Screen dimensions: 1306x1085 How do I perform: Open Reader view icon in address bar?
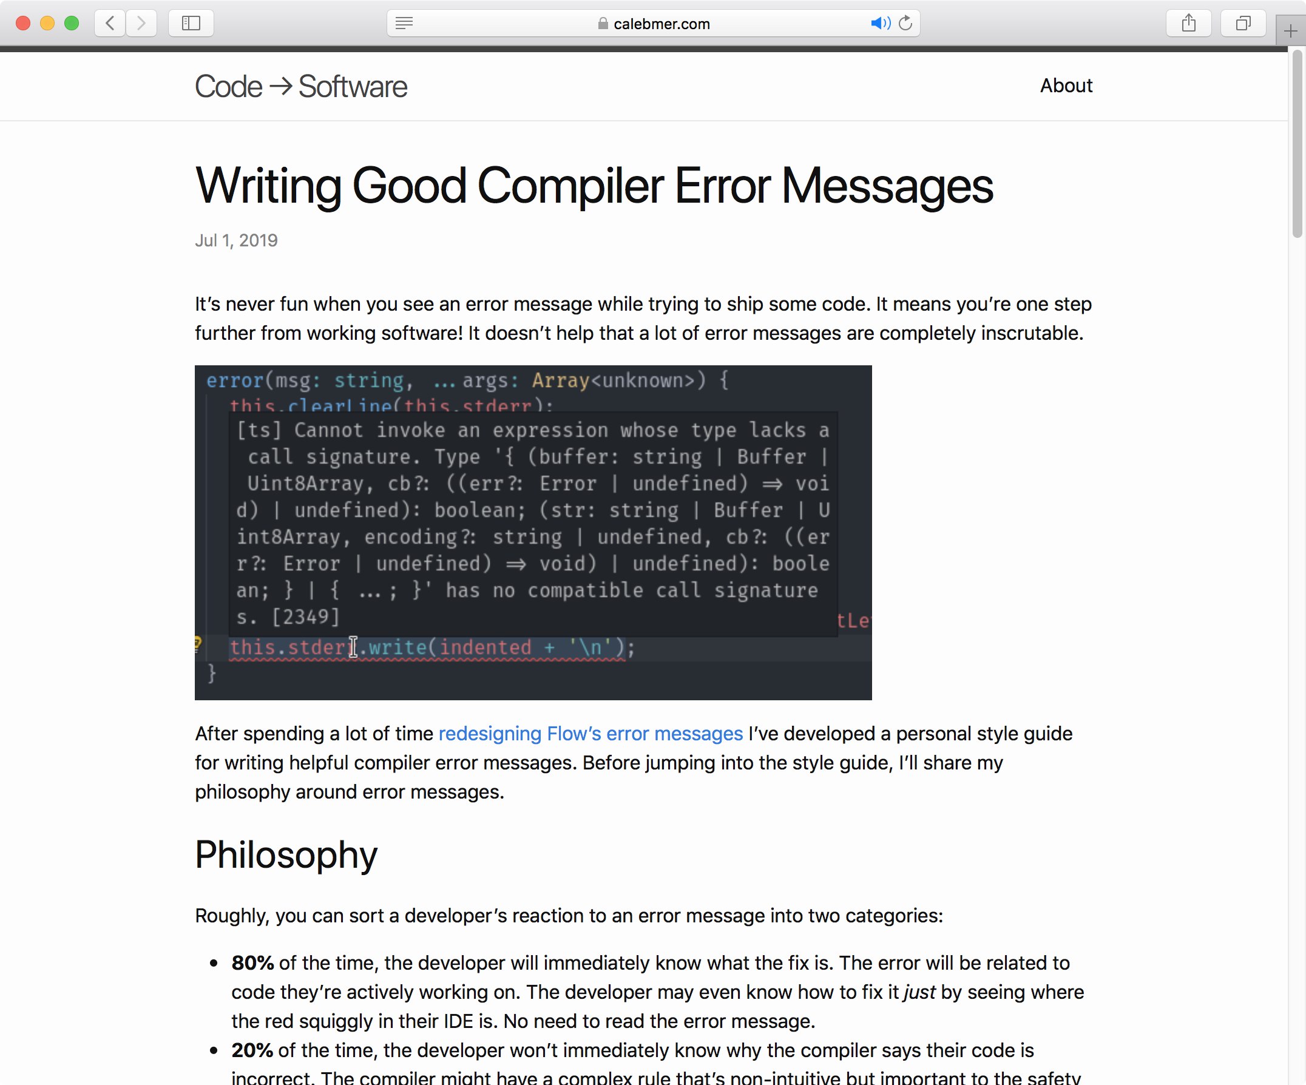click(404, 23)
